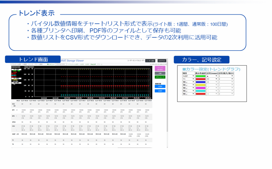
Task: Open the pink トレンド表示設定 button
Action: [160, 68]
